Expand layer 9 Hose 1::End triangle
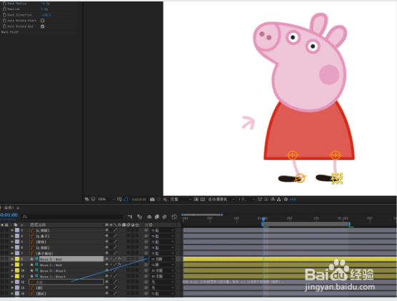Viewport: 397px width, 301px height. 12,265
